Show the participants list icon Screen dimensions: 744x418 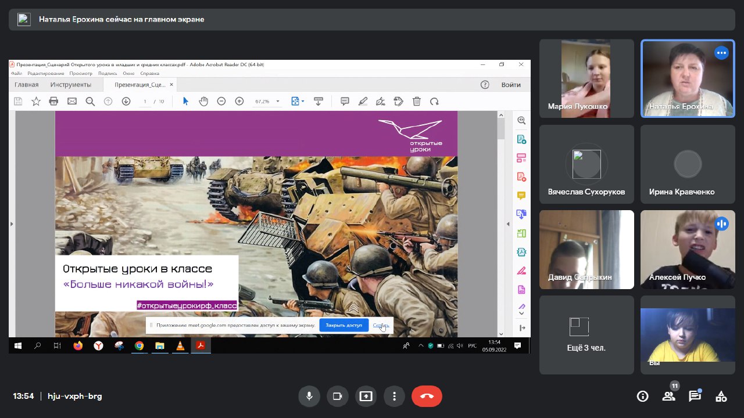pos(668,397)
